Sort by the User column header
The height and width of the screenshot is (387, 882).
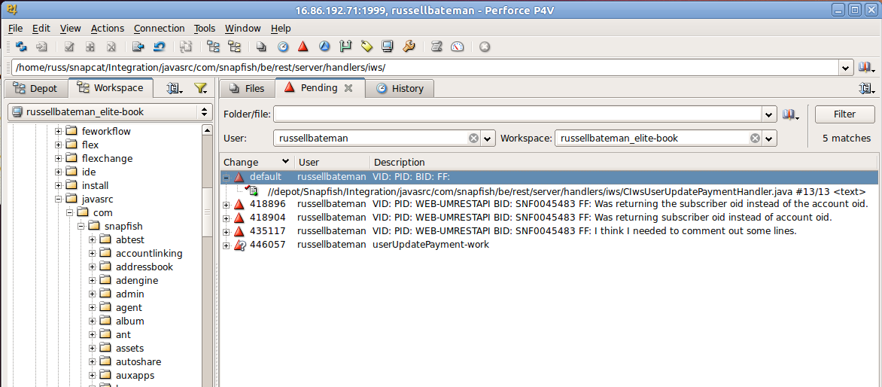332,163
